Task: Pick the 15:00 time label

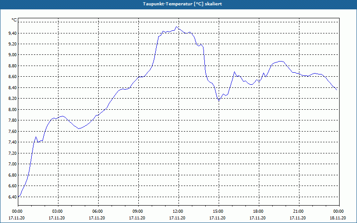Action: click(218, 211)
